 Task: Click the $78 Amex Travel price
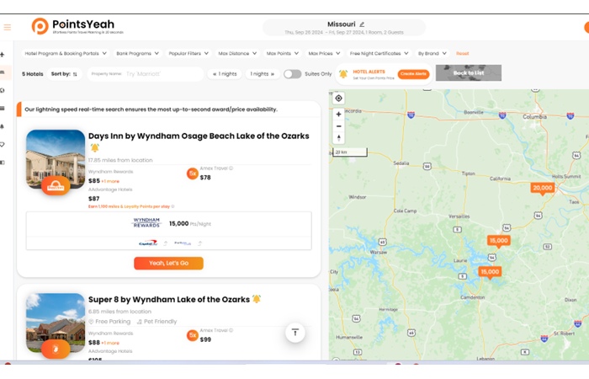205,178
